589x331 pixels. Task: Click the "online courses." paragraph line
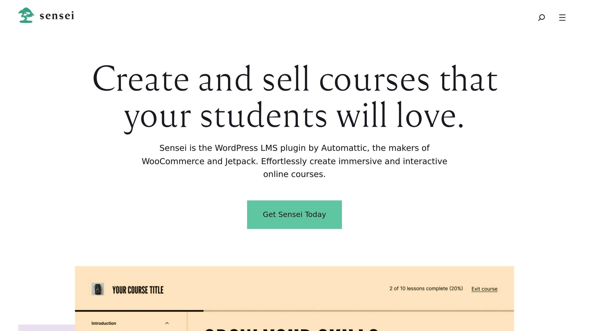[294, 174]
